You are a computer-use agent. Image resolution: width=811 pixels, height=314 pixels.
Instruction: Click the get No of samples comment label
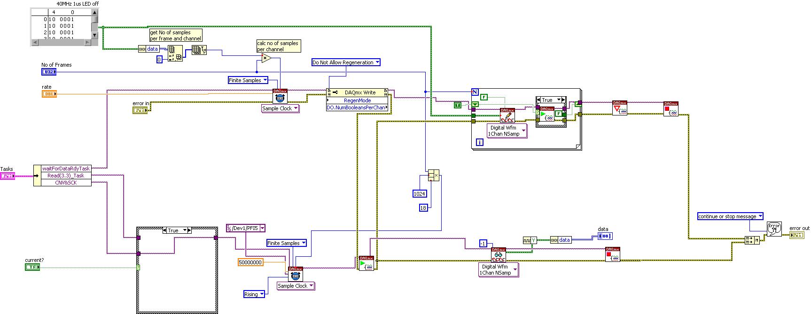pos(176,36)
